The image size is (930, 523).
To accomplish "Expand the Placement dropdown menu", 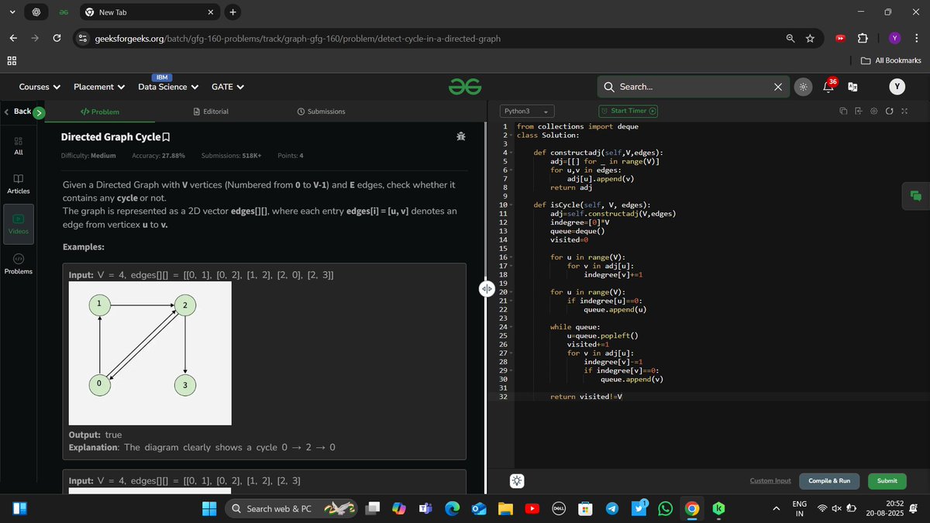I will coord(99,87).
